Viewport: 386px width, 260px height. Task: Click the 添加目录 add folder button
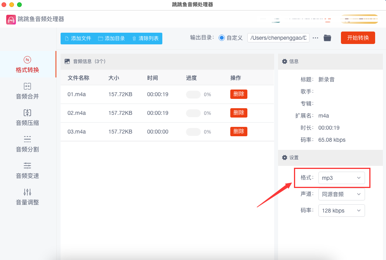click(x=111, y=39)
